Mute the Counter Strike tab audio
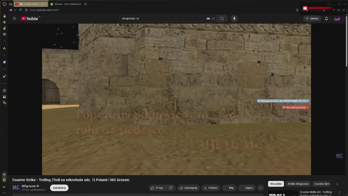Image resolution: width=348 pixels, height=196 pixels. pyautogui.click(x=21, y=4)
